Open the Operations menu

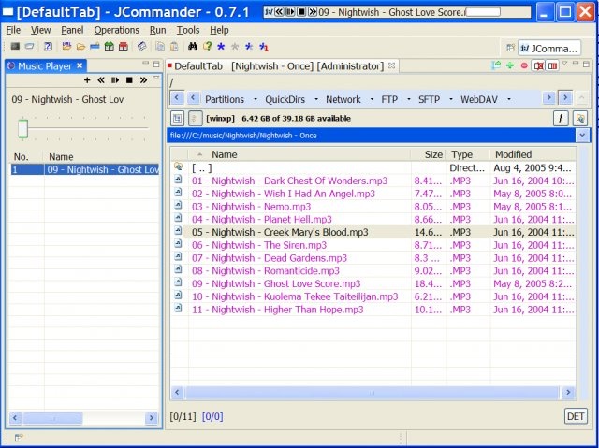(x=116, y=30)
